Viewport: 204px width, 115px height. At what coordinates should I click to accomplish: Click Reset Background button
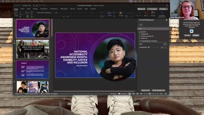tap(158, 90)
